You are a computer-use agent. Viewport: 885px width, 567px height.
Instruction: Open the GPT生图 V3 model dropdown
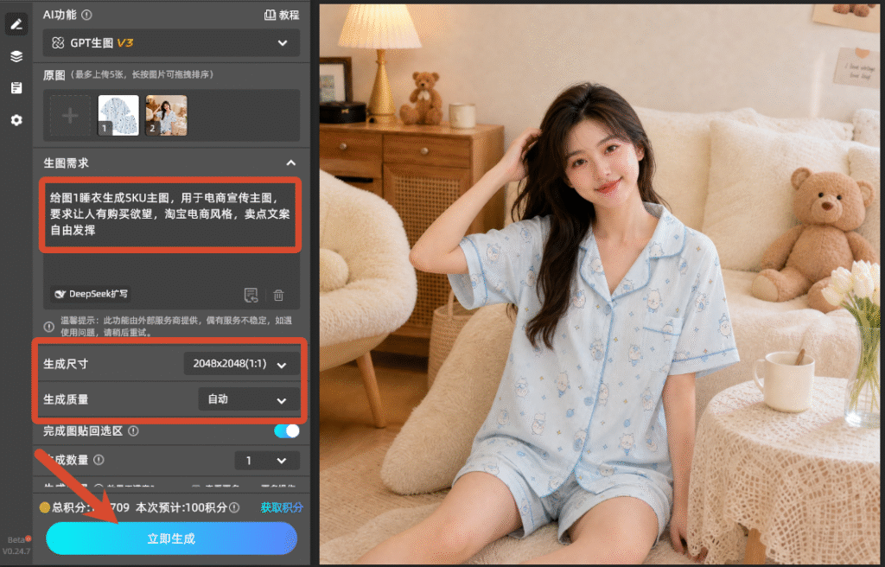pos(172,43)
